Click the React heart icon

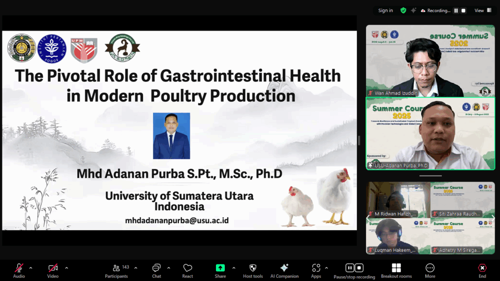[x=187, y=268]
